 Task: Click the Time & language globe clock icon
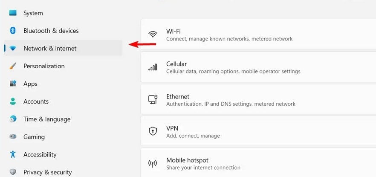(13, 119)
